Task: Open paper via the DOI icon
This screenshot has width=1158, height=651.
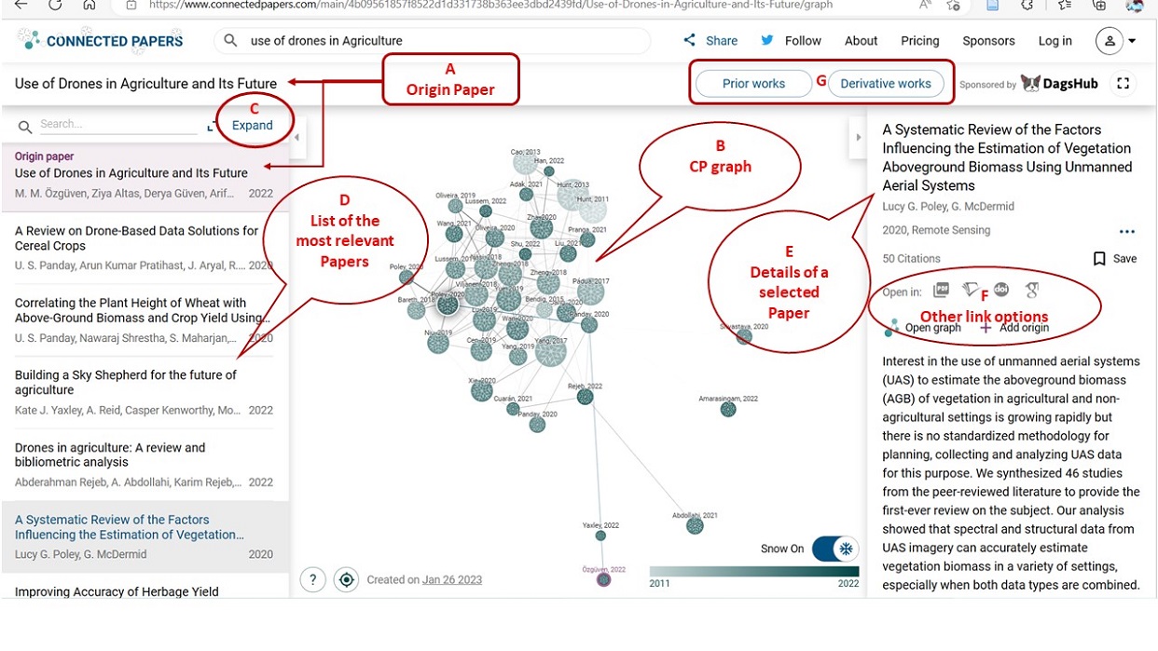Action: pyautogui.click(x=1001, y=291)
